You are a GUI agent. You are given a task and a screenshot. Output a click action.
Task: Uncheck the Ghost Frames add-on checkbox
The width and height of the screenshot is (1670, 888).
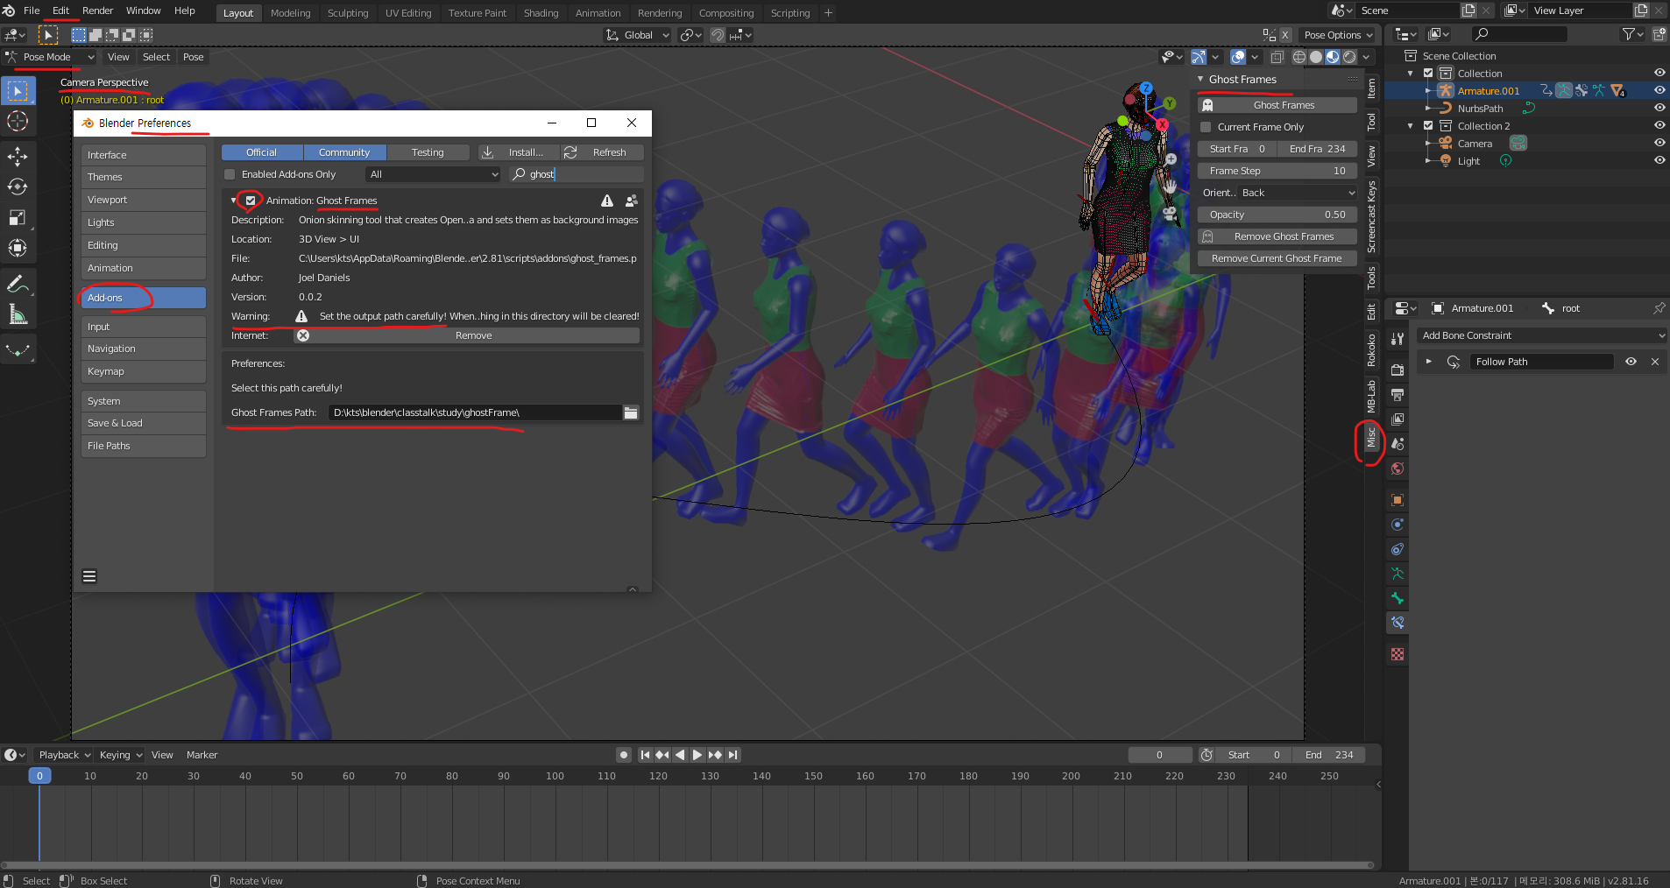(251, 201)
